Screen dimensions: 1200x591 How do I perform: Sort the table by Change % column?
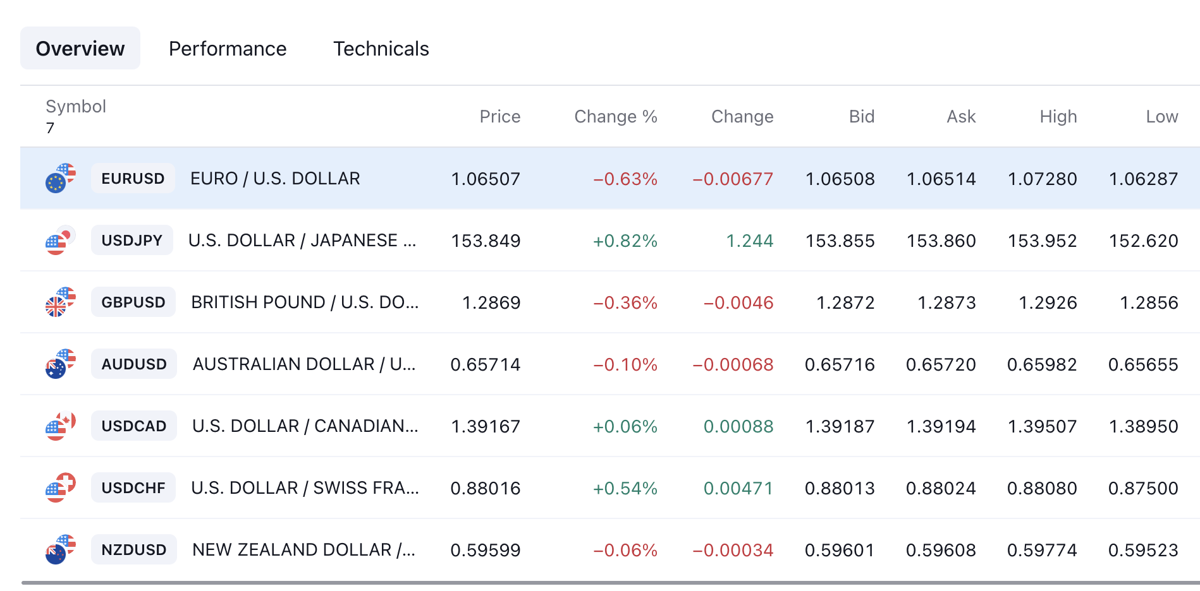[616, 116]
